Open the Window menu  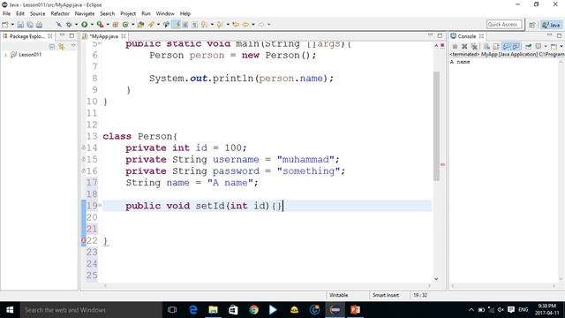[x=165, y=13]
